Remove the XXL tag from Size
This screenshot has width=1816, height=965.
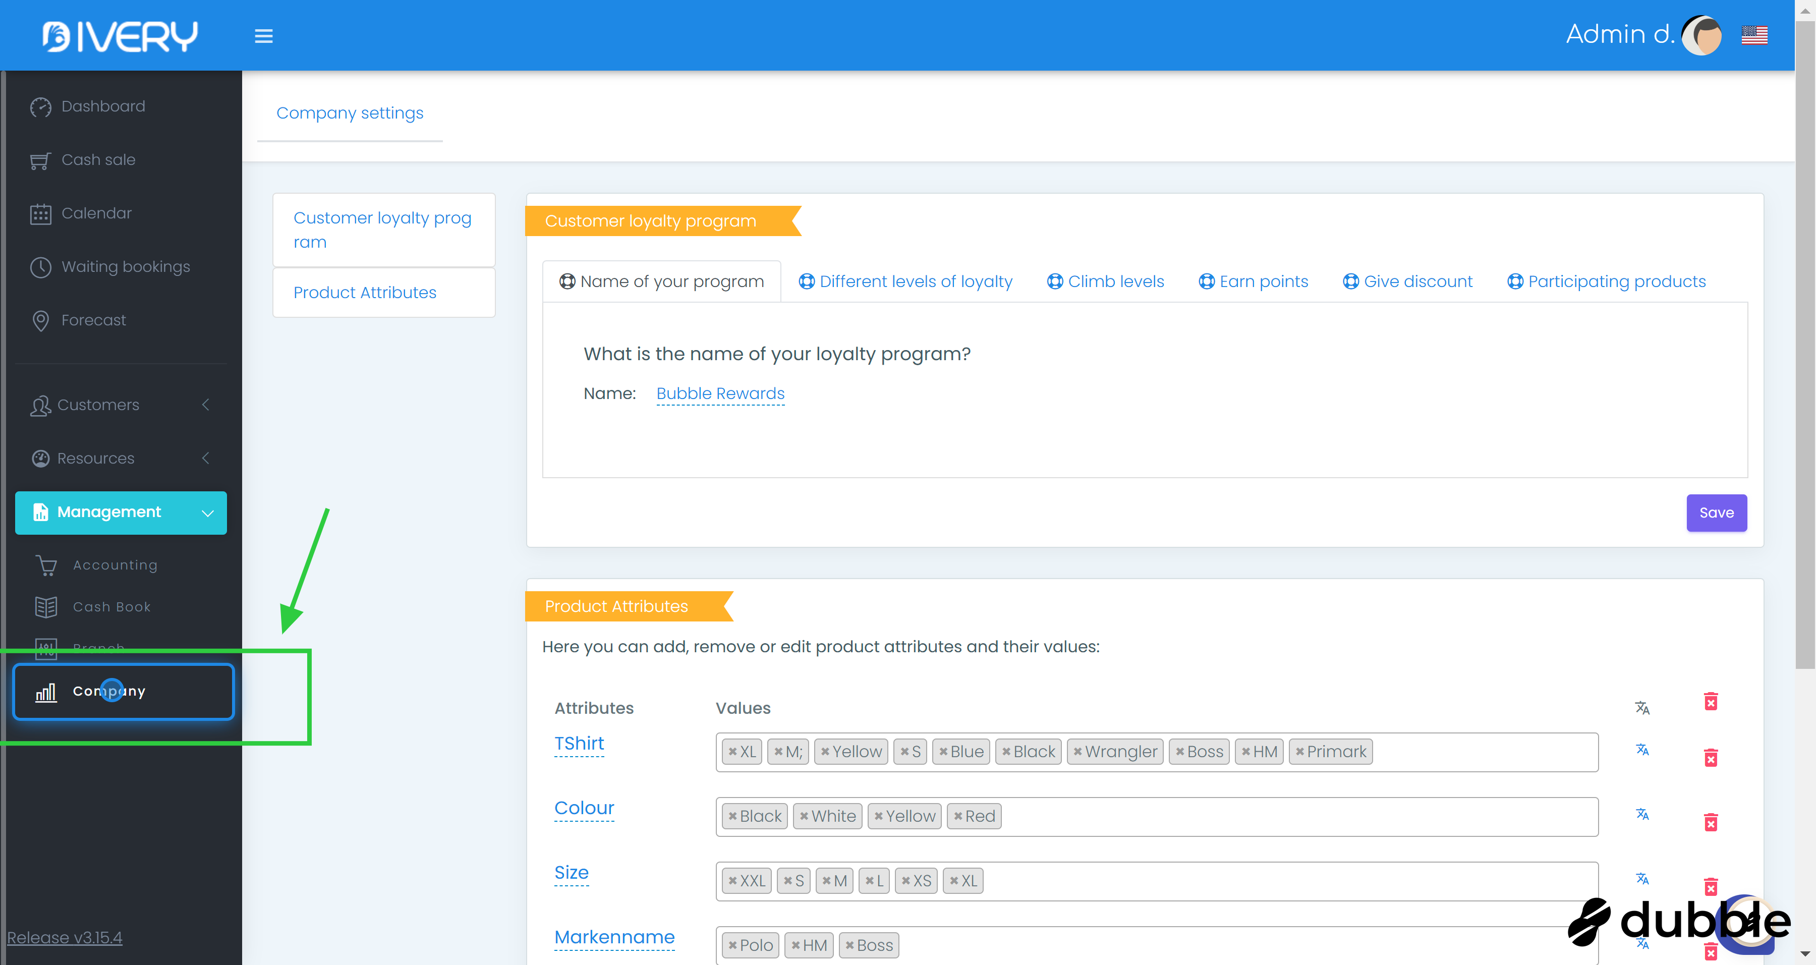[732, 881]
